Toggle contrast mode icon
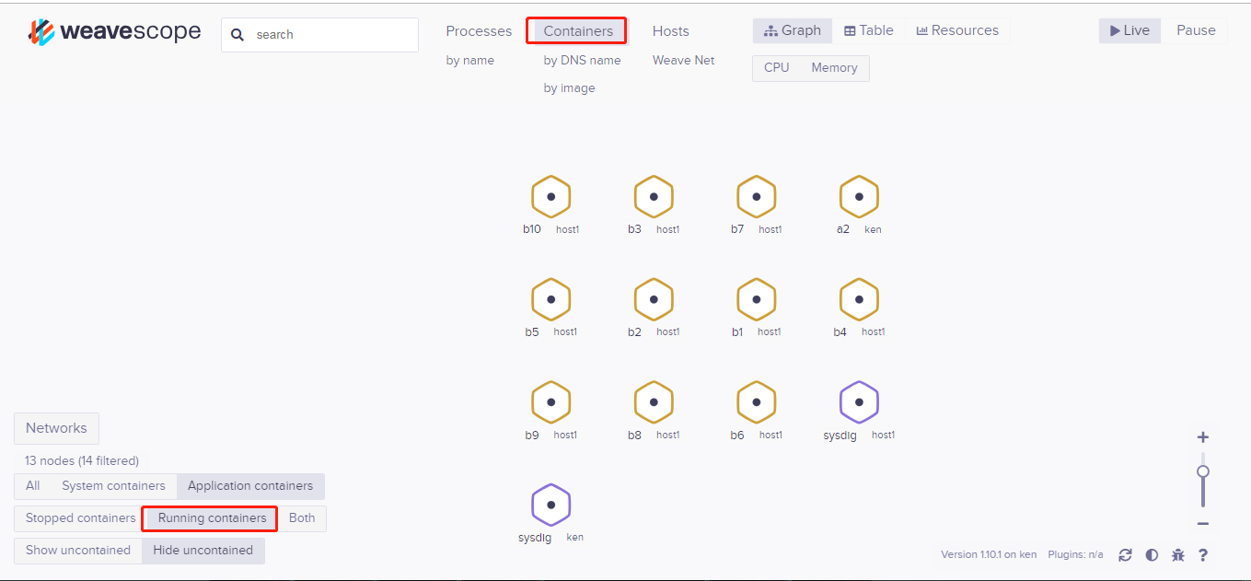Image resolution: width=1251 pixels, height=581 pixels. point(1152,554)
